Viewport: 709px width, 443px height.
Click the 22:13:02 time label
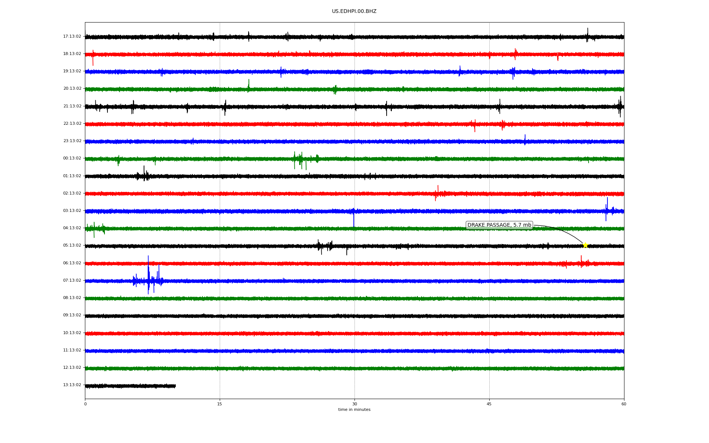(x=72, y=124)
